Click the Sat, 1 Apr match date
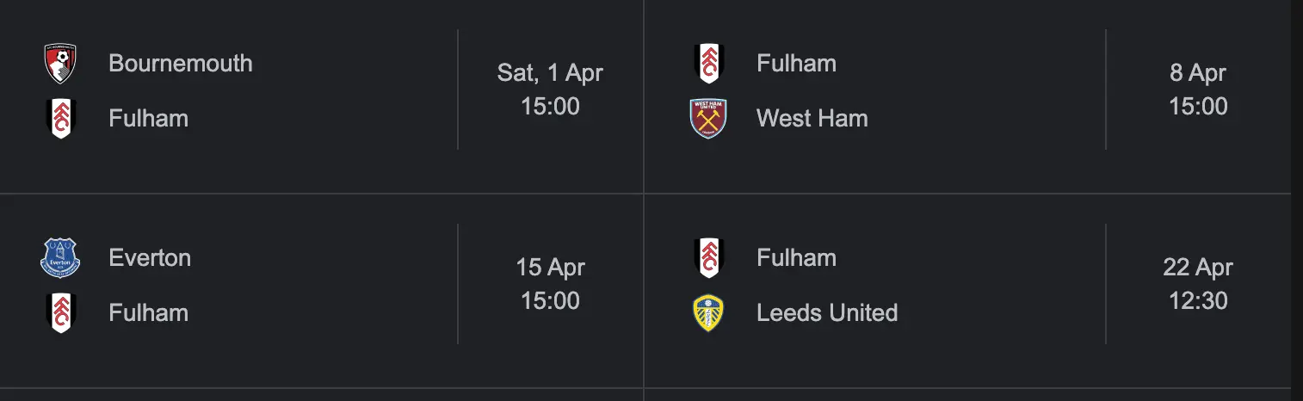1303x401 pixels. coord(550,73)
